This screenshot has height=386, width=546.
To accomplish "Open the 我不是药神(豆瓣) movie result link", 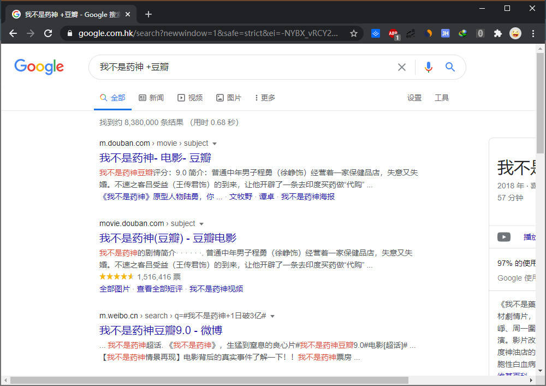I will tap(168, 238).
